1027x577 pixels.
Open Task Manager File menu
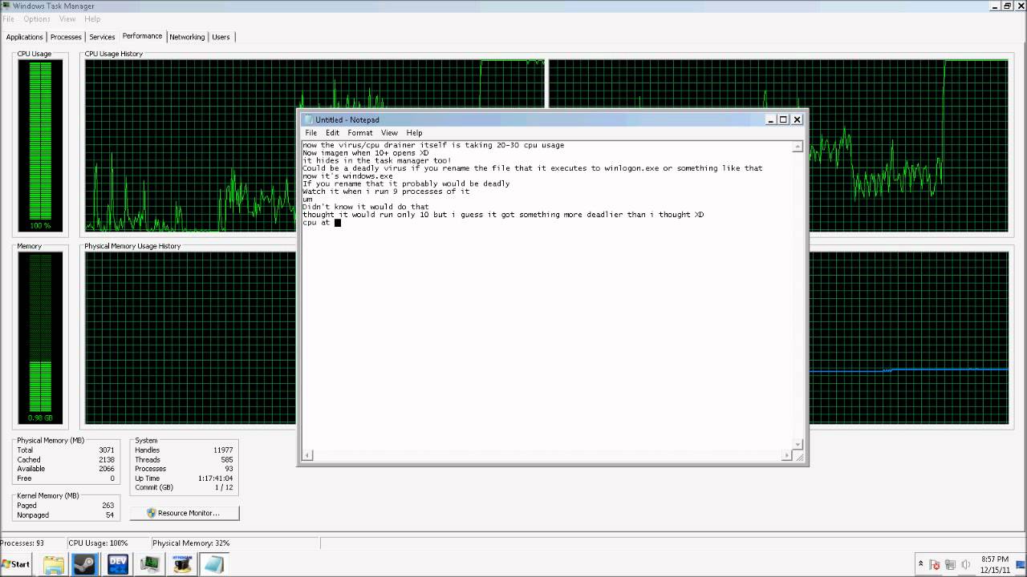pyautogui.click(x=8, y=18)
